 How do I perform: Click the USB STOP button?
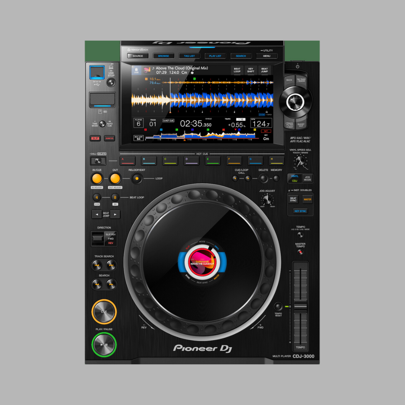[x=111, y=83]
